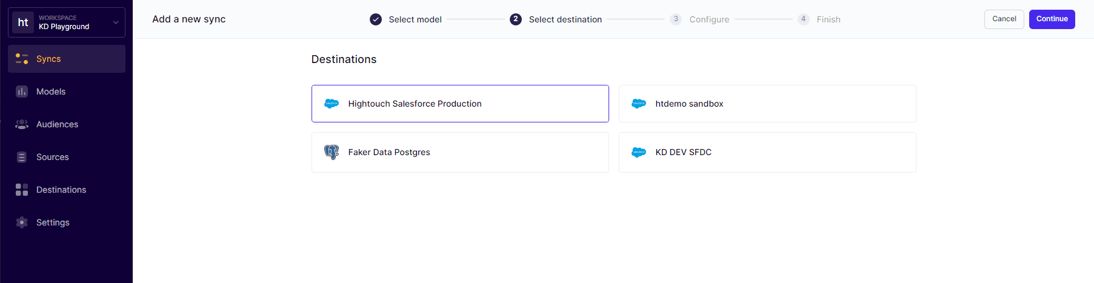Click the Configure step number 3
Screen dimensions: 1094x283
(676, 19)
